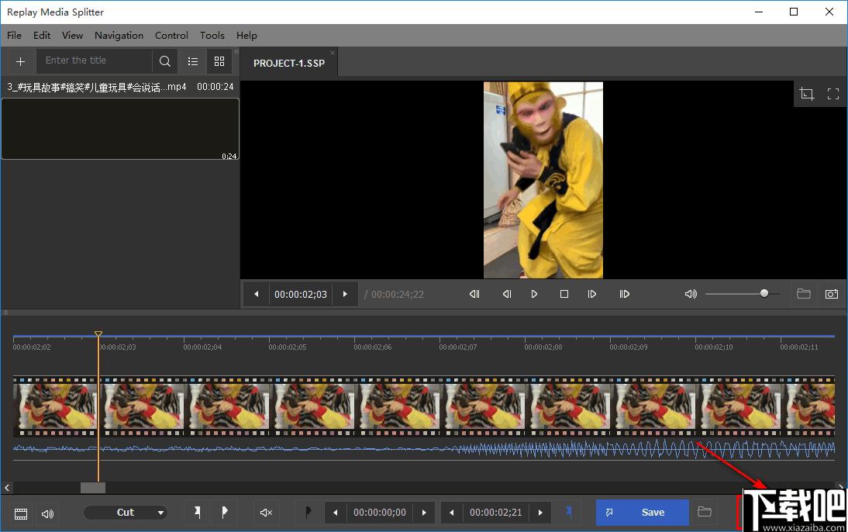Viewport: 848px width, 532px height.
Task: Click segment start time field 00:00:00;00
Action: pyautogui.click(x=380, y=513)
